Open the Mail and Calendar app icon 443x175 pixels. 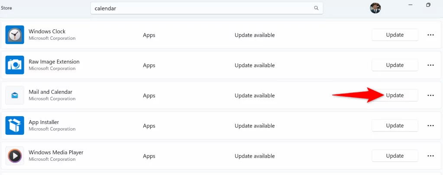coord(15,95)
